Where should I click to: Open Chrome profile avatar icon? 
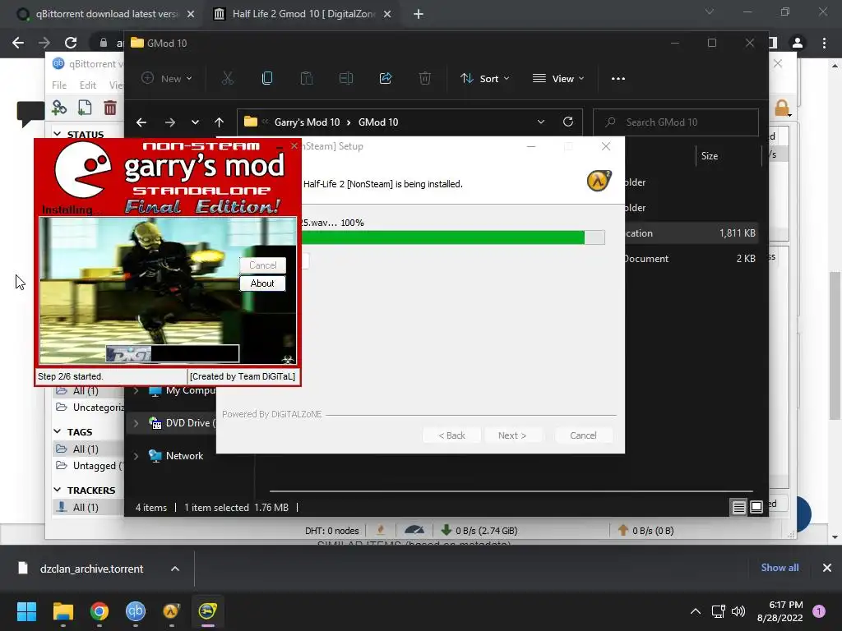(798, 43)
